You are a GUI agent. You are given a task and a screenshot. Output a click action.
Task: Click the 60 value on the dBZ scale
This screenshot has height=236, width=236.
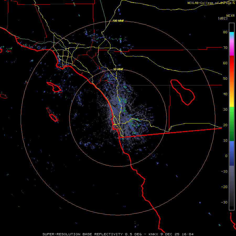[225, 63]
